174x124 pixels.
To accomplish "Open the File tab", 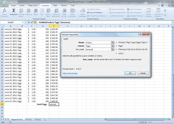I will pos(4,5).
